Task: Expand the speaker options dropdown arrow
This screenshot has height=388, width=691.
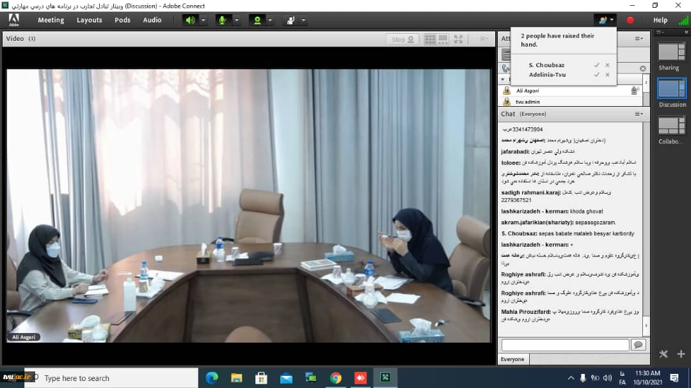Action: (x=203, y=20)
